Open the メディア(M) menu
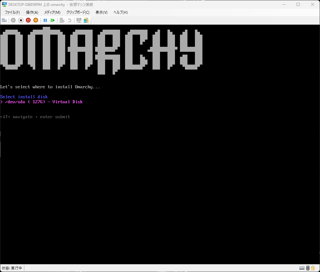 [x=52, y=12]
